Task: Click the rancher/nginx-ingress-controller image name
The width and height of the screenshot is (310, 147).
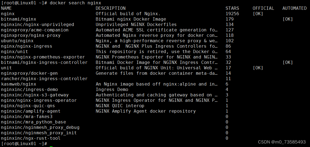Action: [x=44, y=79]
